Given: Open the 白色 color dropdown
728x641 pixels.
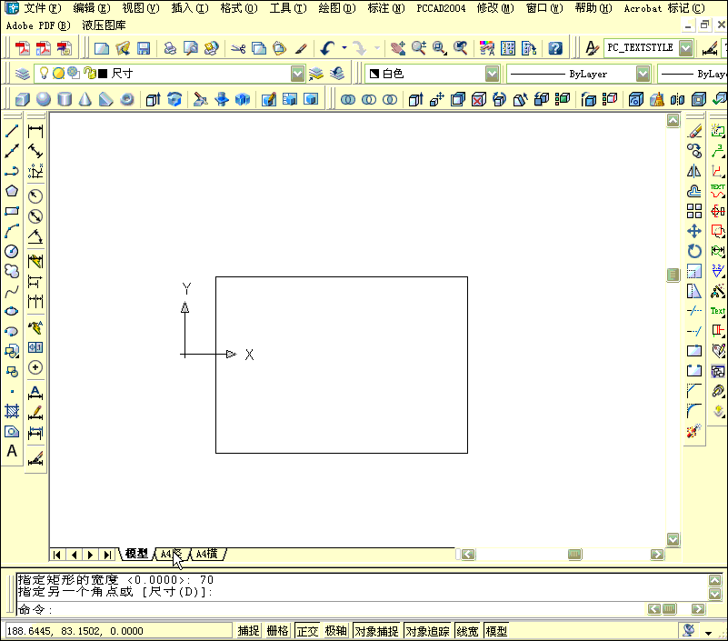Looking at the screenshot, I should pos(493,73).
